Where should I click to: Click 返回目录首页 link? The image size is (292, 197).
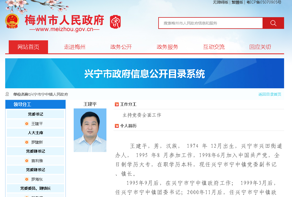tap(270, 94)
